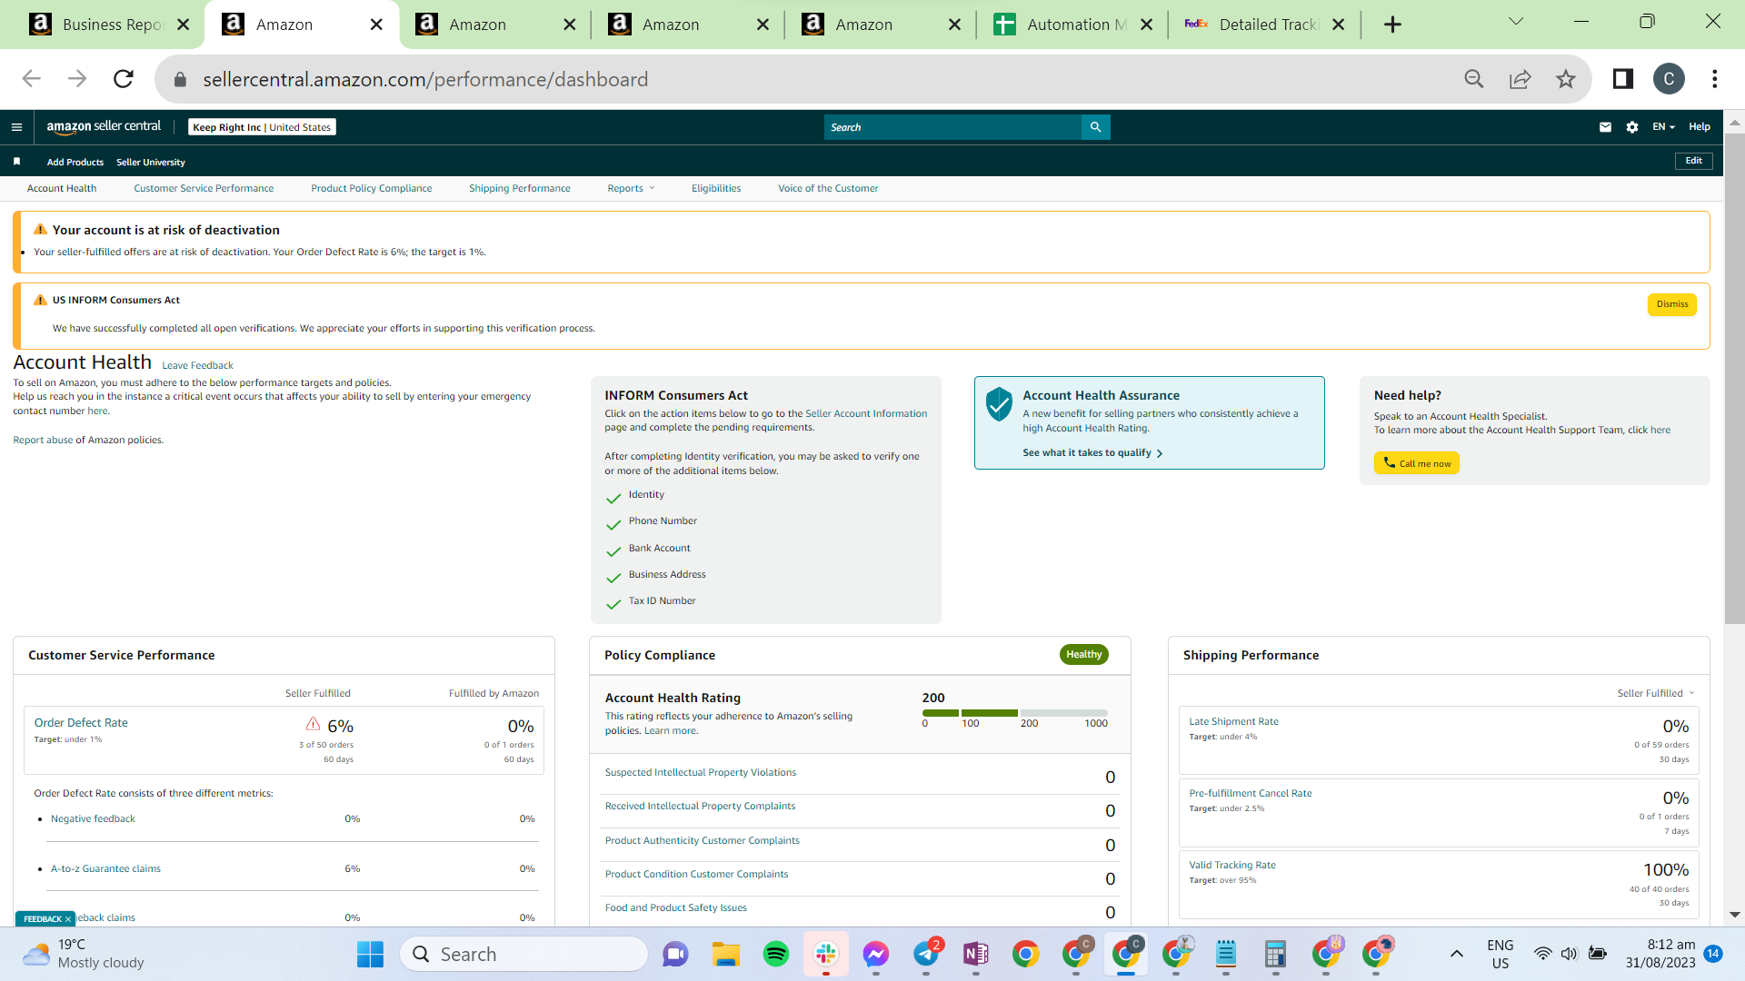This screenshot has width=1745, height=981.
Task: Open the Valid Tracking Rate link
Action: coord(1232,865)
